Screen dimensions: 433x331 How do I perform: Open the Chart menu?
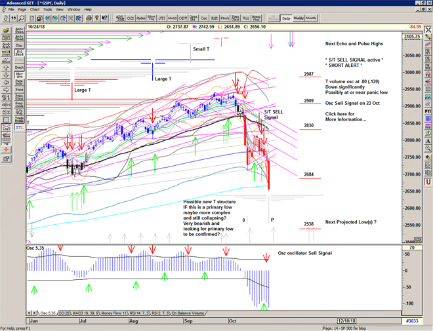tap(35, 10)
